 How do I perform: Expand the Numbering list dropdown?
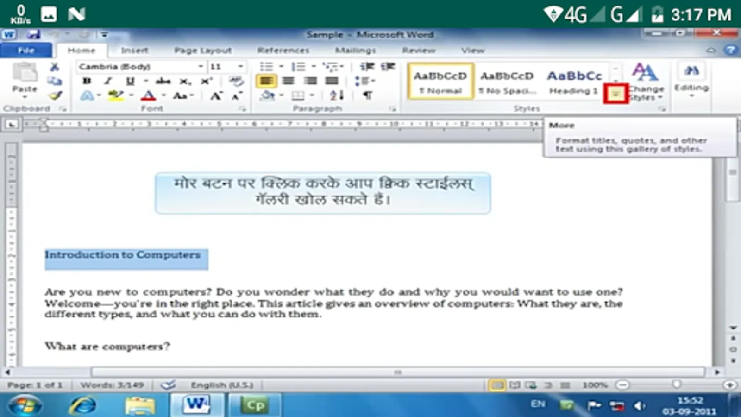tap(313, 67)
